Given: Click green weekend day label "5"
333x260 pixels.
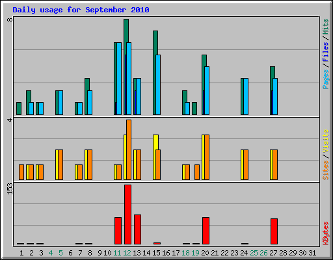Looking at the screenshot, I should (x=60, y=253).
